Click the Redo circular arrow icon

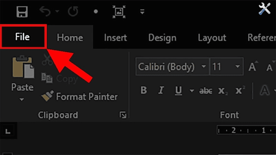(x=73, y=11)
